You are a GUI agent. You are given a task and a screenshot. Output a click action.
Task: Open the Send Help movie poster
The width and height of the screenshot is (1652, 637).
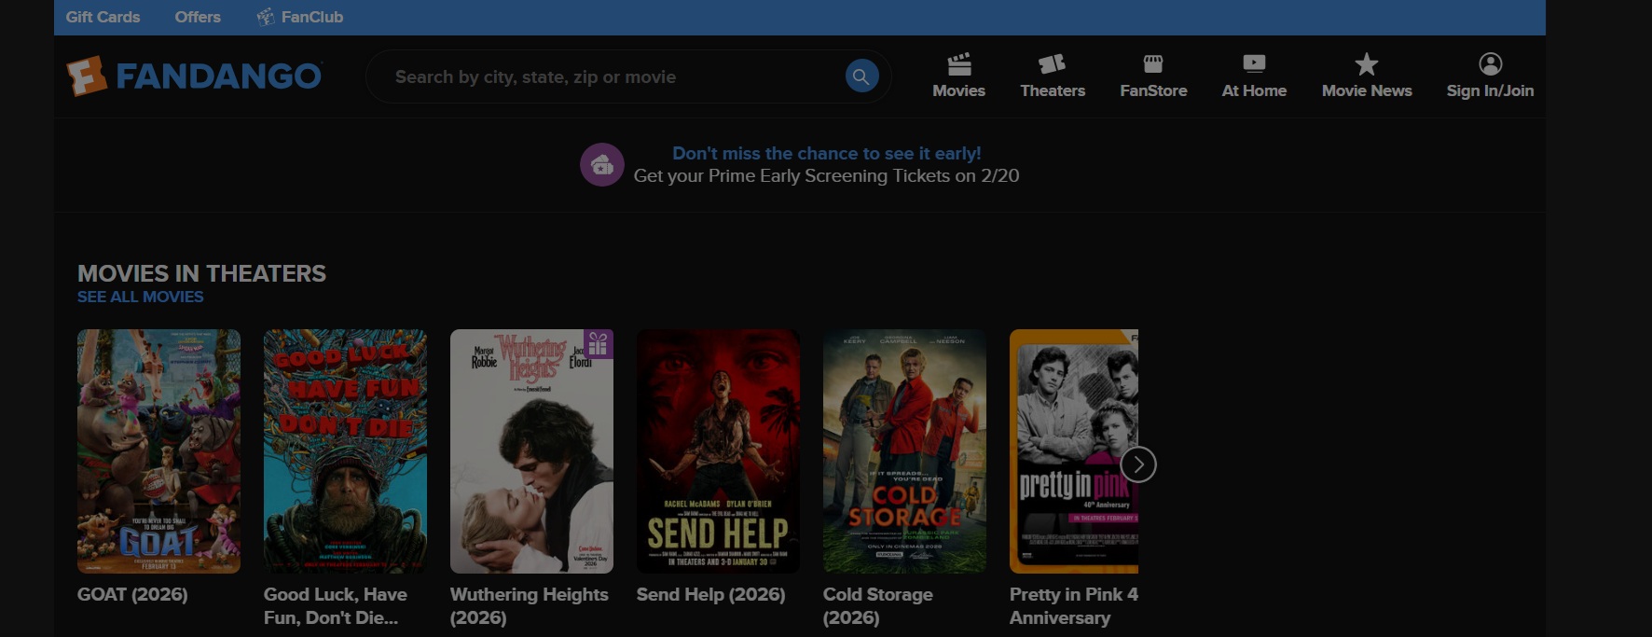pyautogui.click(x=718, y=450)
